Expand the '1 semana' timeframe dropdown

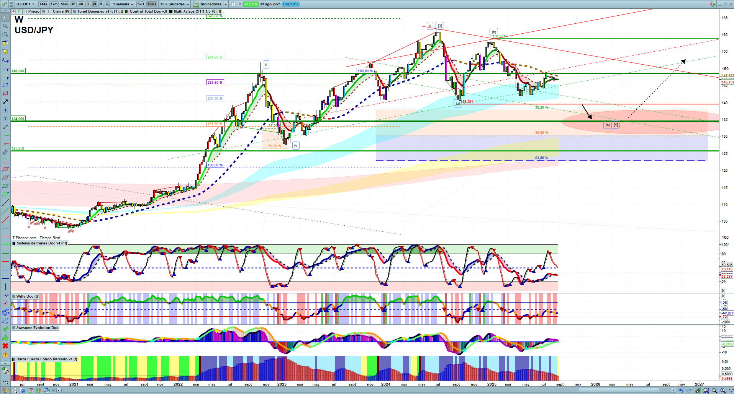coord(123,4)
